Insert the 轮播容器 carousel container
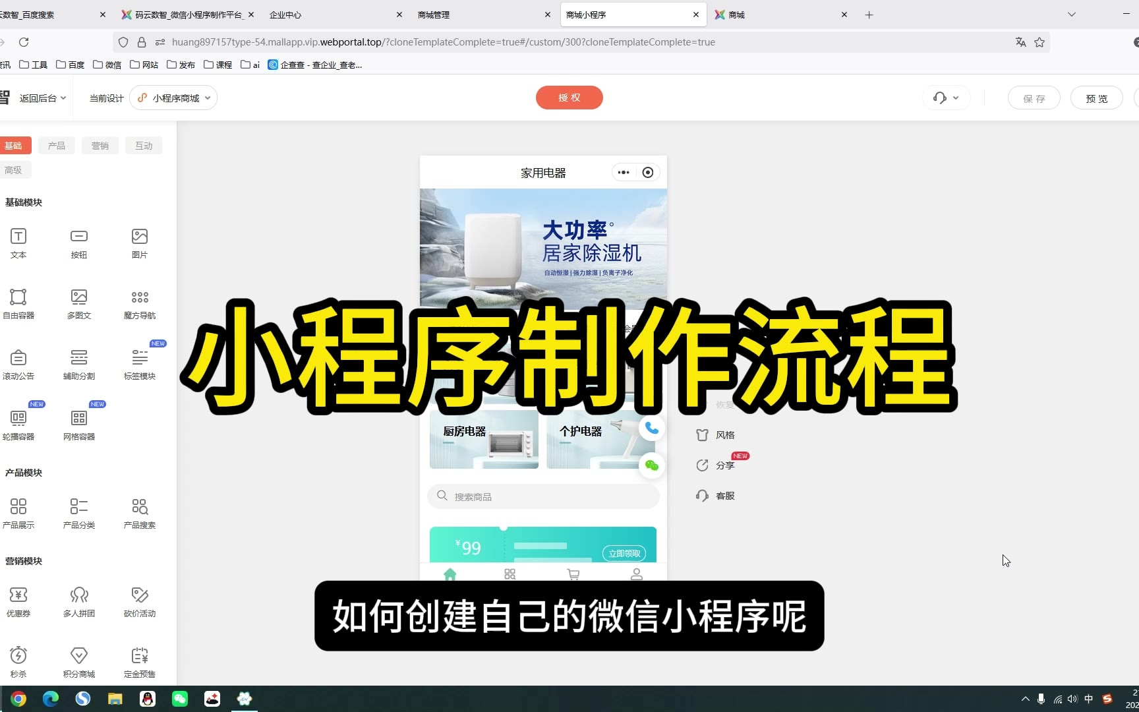This screenshot has height=712, width=1139. click(18, 425)
